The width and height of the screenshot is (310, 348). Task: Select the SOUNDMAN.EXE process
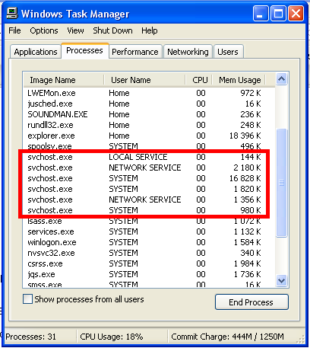click(149, 114)
